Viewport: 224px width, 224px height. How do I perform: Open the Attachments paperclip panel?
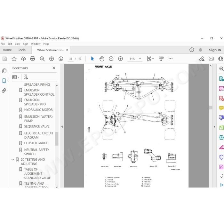pyautogui.click(x=4, y=91)
